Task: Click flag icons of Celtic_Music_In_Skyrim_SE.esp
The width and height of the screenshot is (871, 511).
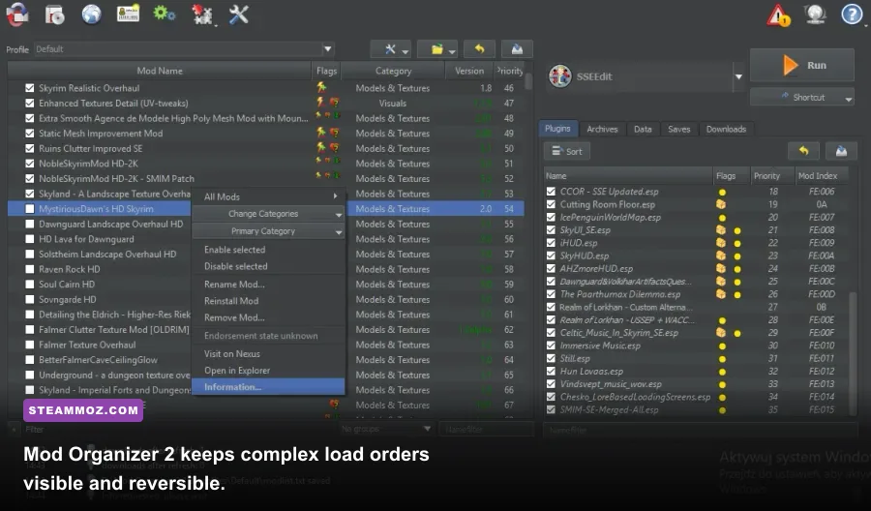Action: coord(728,333)
